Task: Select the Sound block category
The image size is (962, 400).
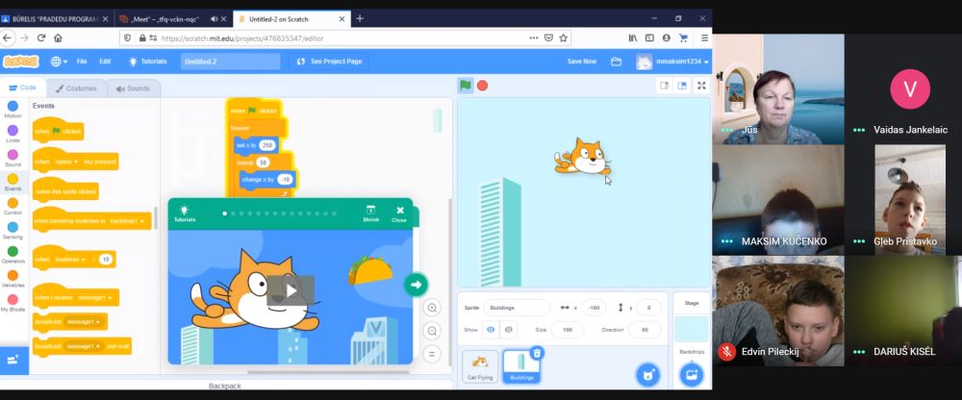Action: coord(13,159)
